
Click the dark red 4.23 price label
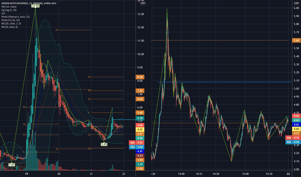140,156
